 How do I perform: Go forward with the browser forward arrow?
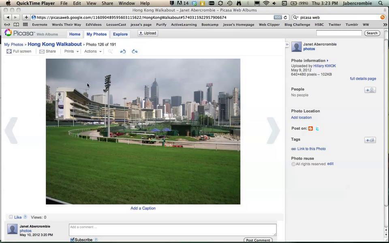(x=15, y=17)
